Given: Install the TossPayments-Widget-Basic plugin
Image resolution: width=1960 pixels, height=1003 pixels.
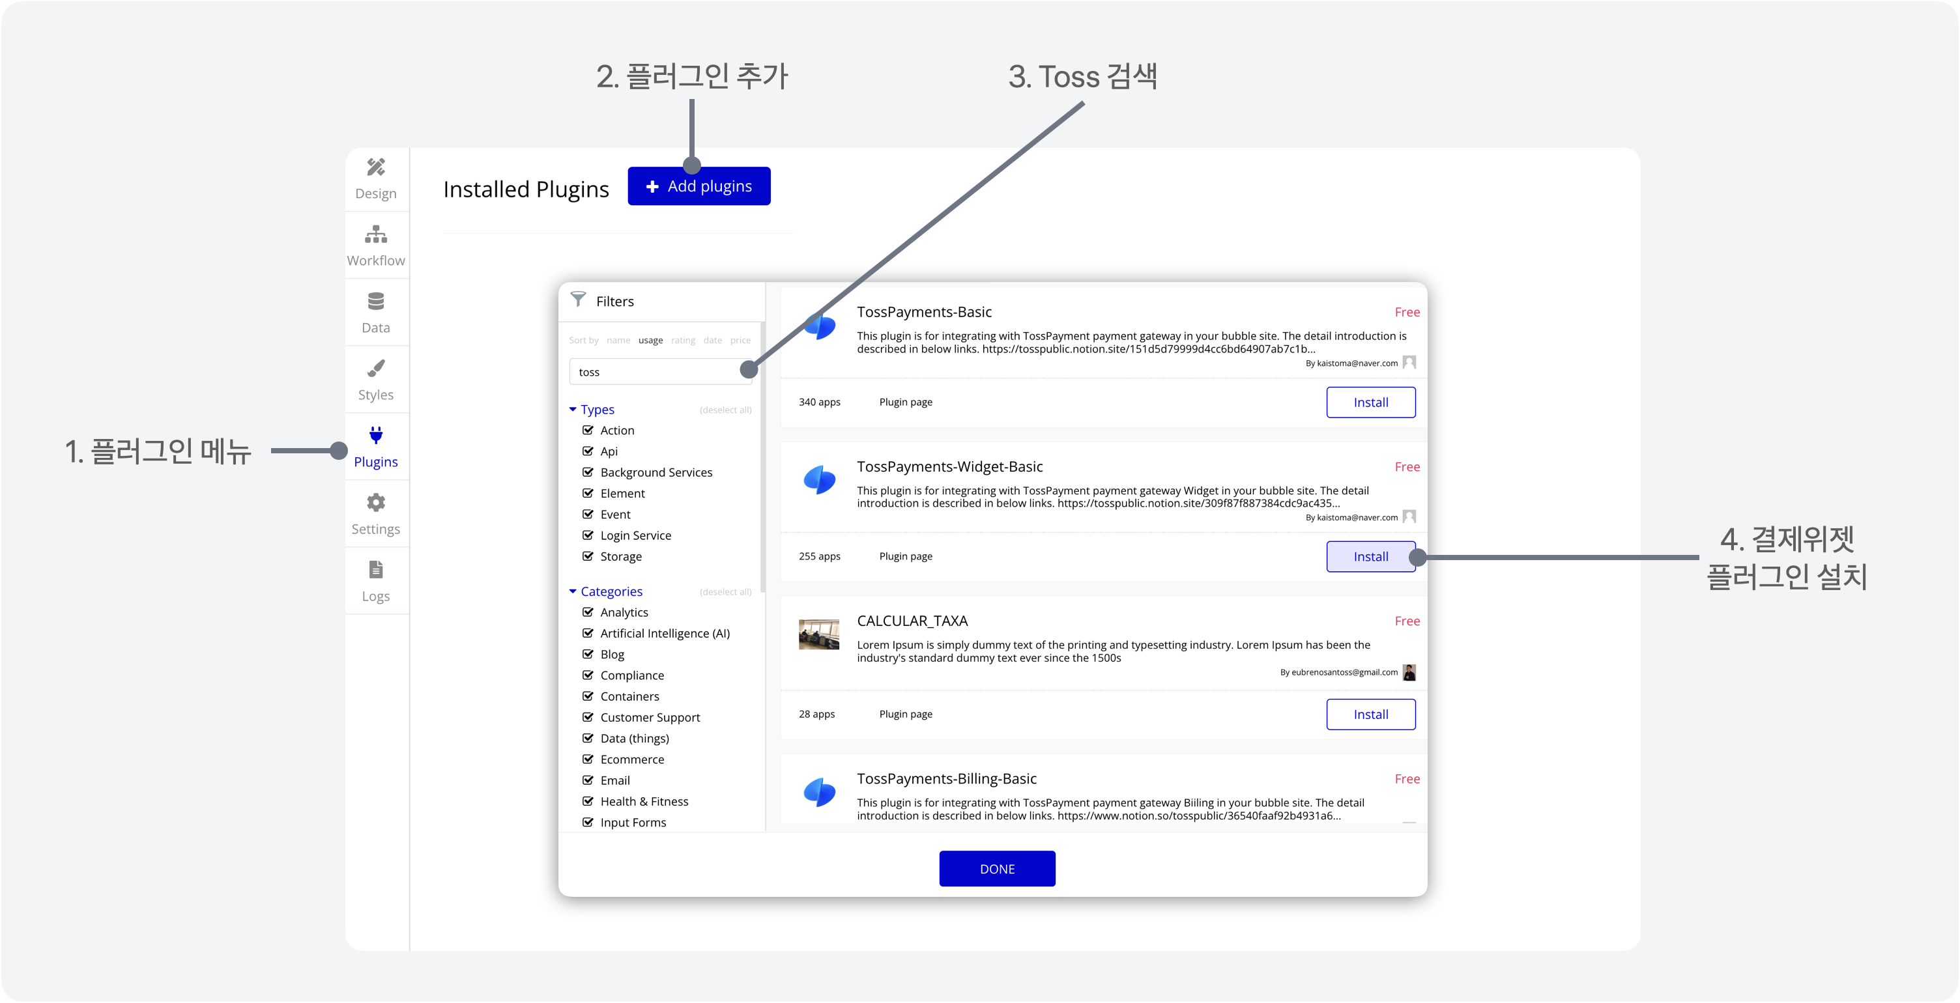Looking at the screenshot, I should [x=1370, y=557].
